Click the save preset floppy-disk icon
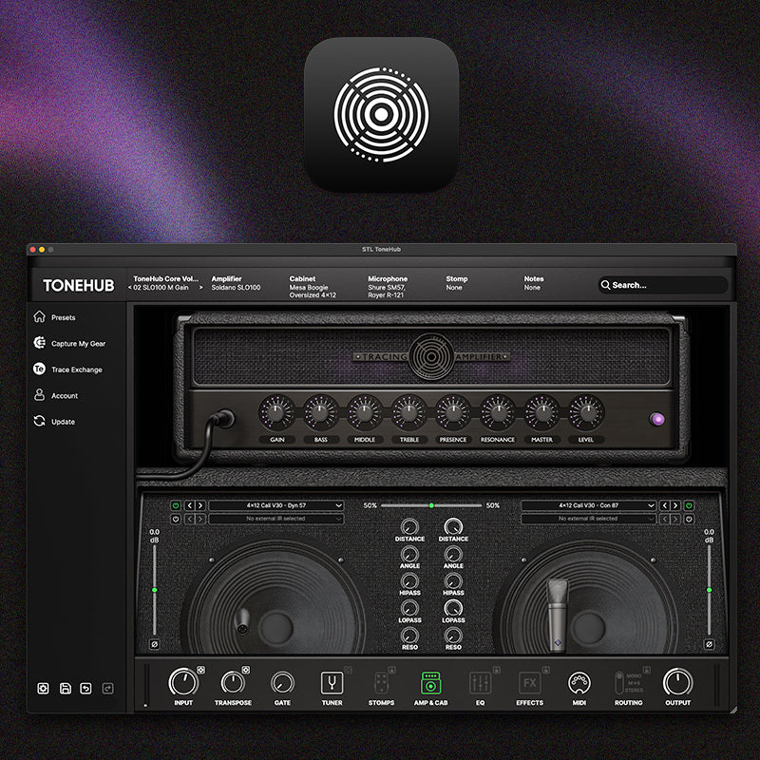Viewport: 760px width, 760px height. click(65, 688)
